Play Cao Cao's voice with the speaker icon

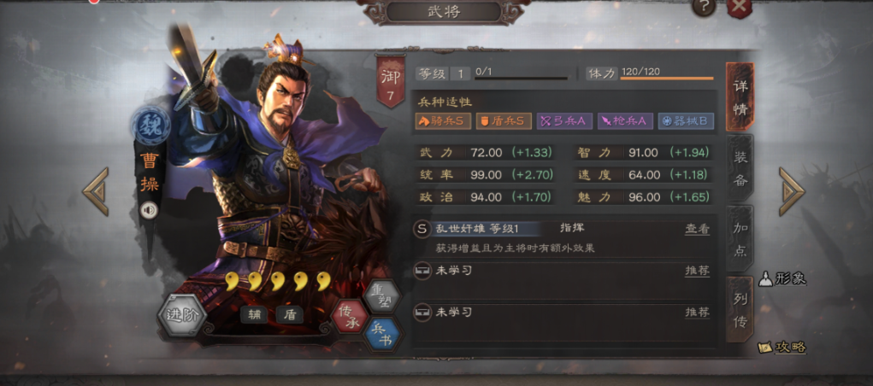point(150,210)
